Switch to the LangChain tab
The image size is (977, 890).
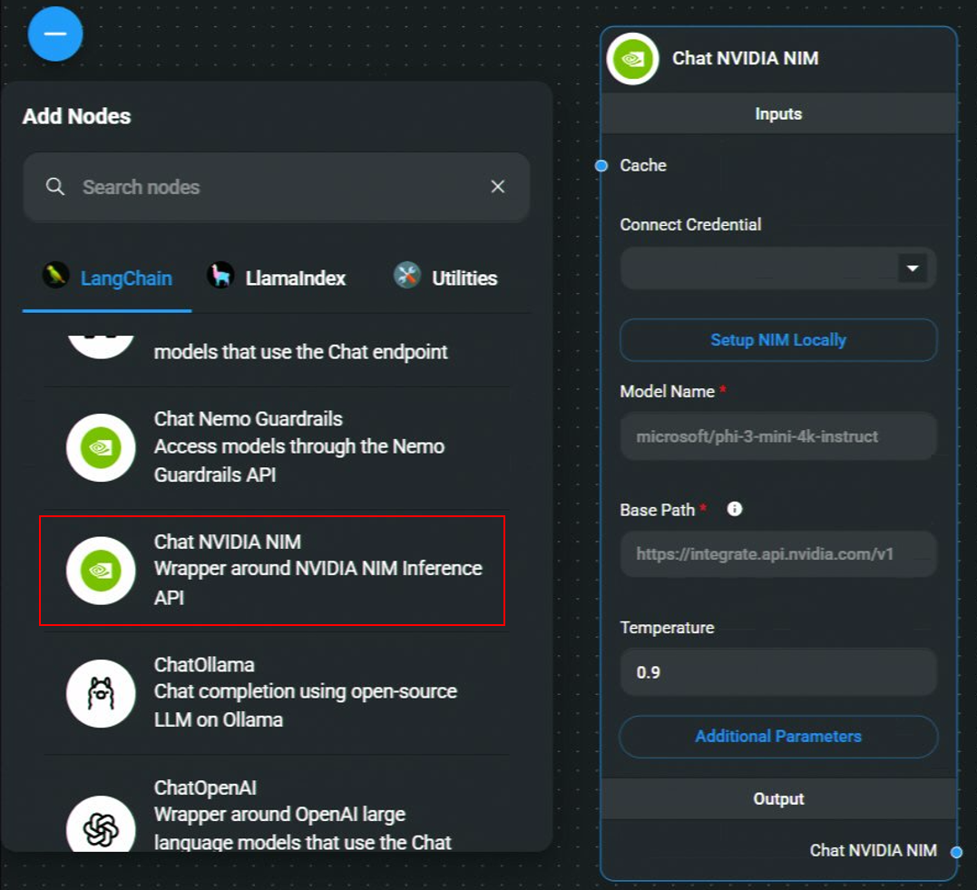point(107,279)
